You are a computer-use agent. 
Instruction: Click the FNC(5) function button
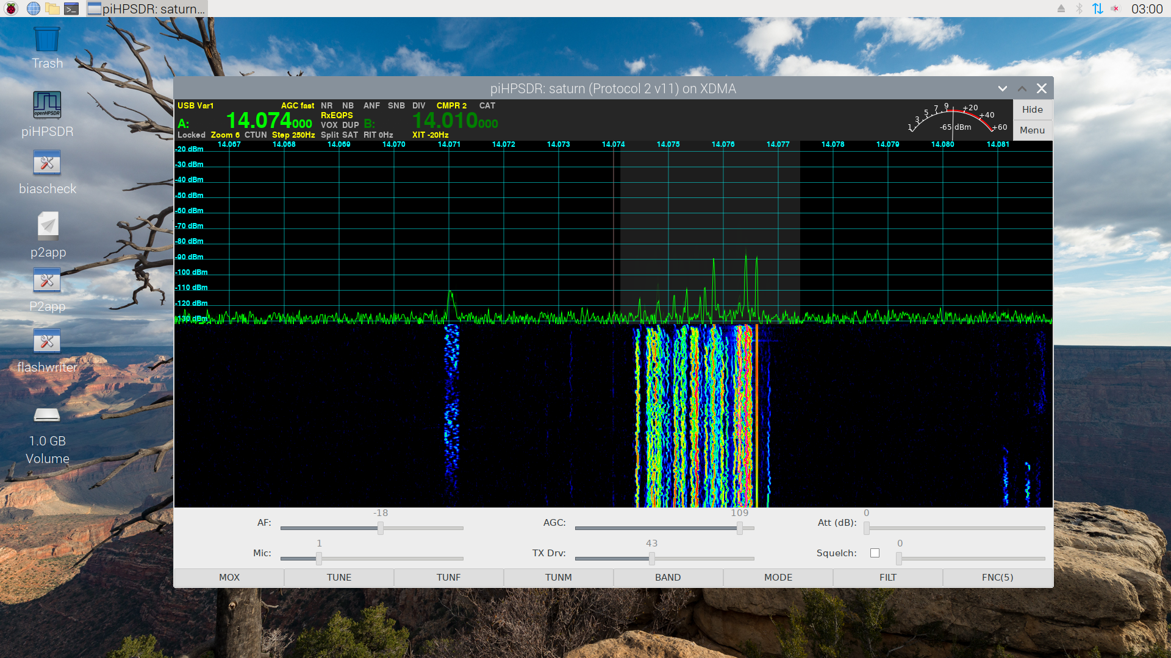pos(998,578)
